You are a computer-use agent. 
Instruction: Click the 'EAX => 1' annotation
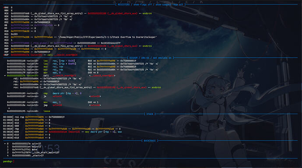(93, 102)
